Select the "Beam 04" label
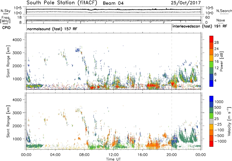This screenshot has height=161, width=232. click(x=113, y=3)
